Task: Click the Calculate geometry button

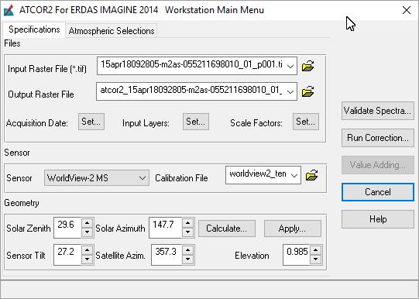Action: click(227, 229)
